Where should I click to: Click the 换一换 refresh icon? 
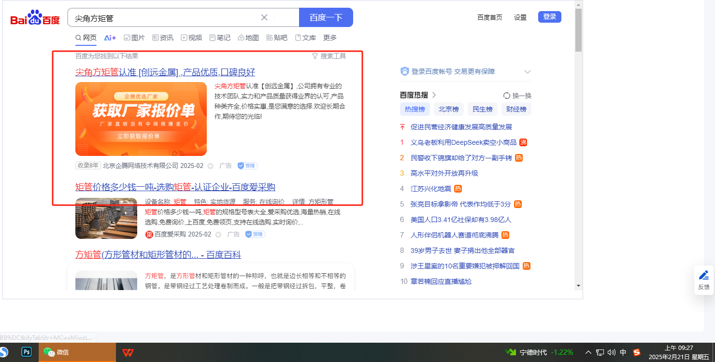click(x=507, y=96)
